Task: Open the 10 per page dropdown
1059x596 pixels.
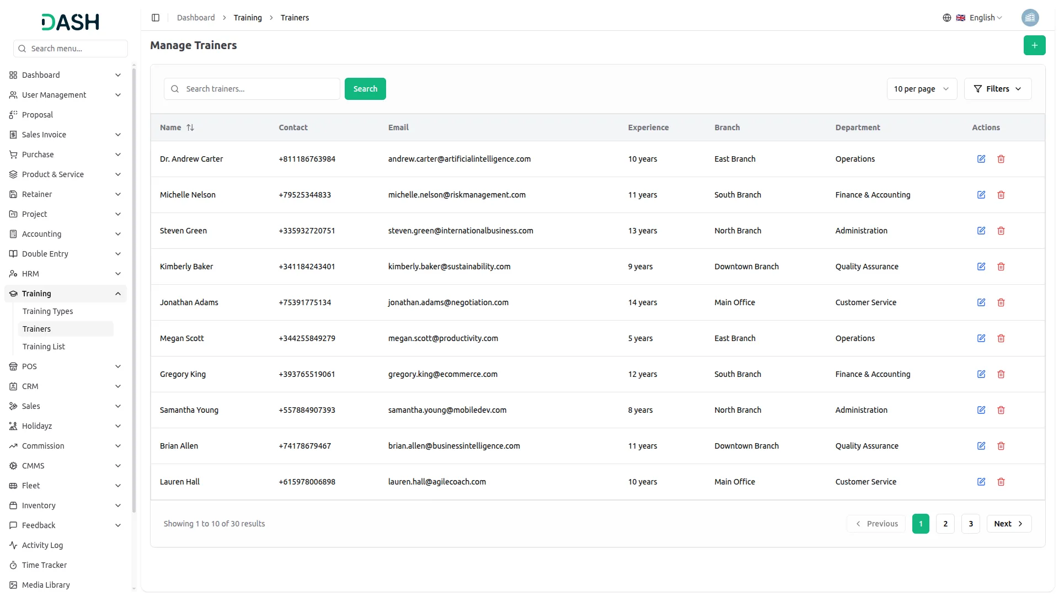Action: (922, 89)
